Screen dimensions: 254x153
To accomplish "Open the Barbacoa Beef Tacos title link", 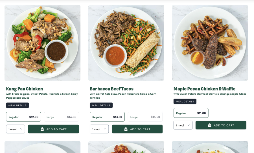I will pyautogui.click(x=111, y=89).
